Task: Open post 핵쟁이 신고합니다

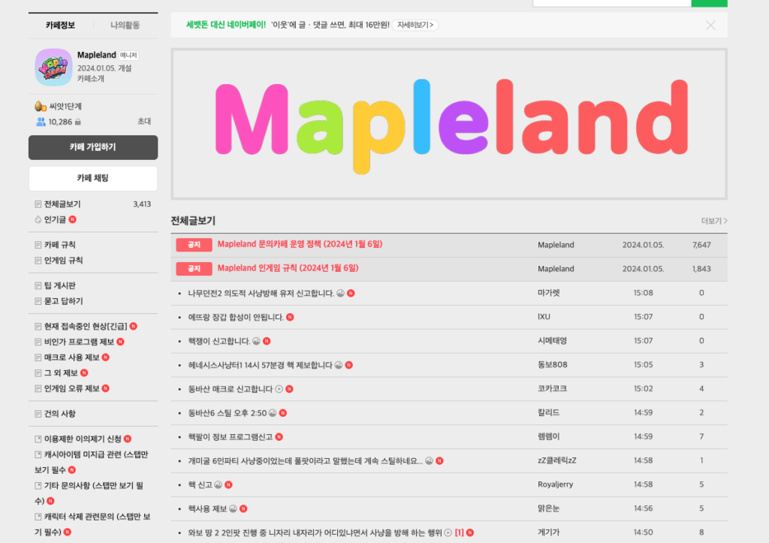Action: tap(219, 342)
